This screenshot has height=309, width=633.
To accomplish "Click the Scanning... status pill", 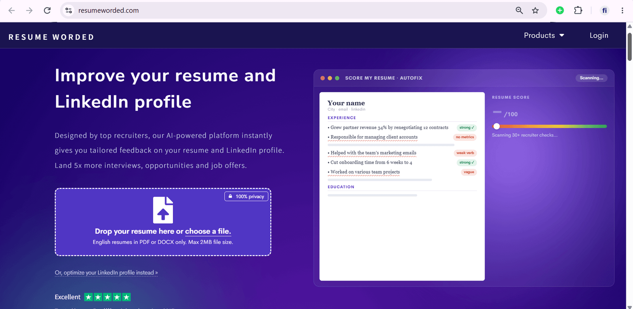I will click(591, 78).
